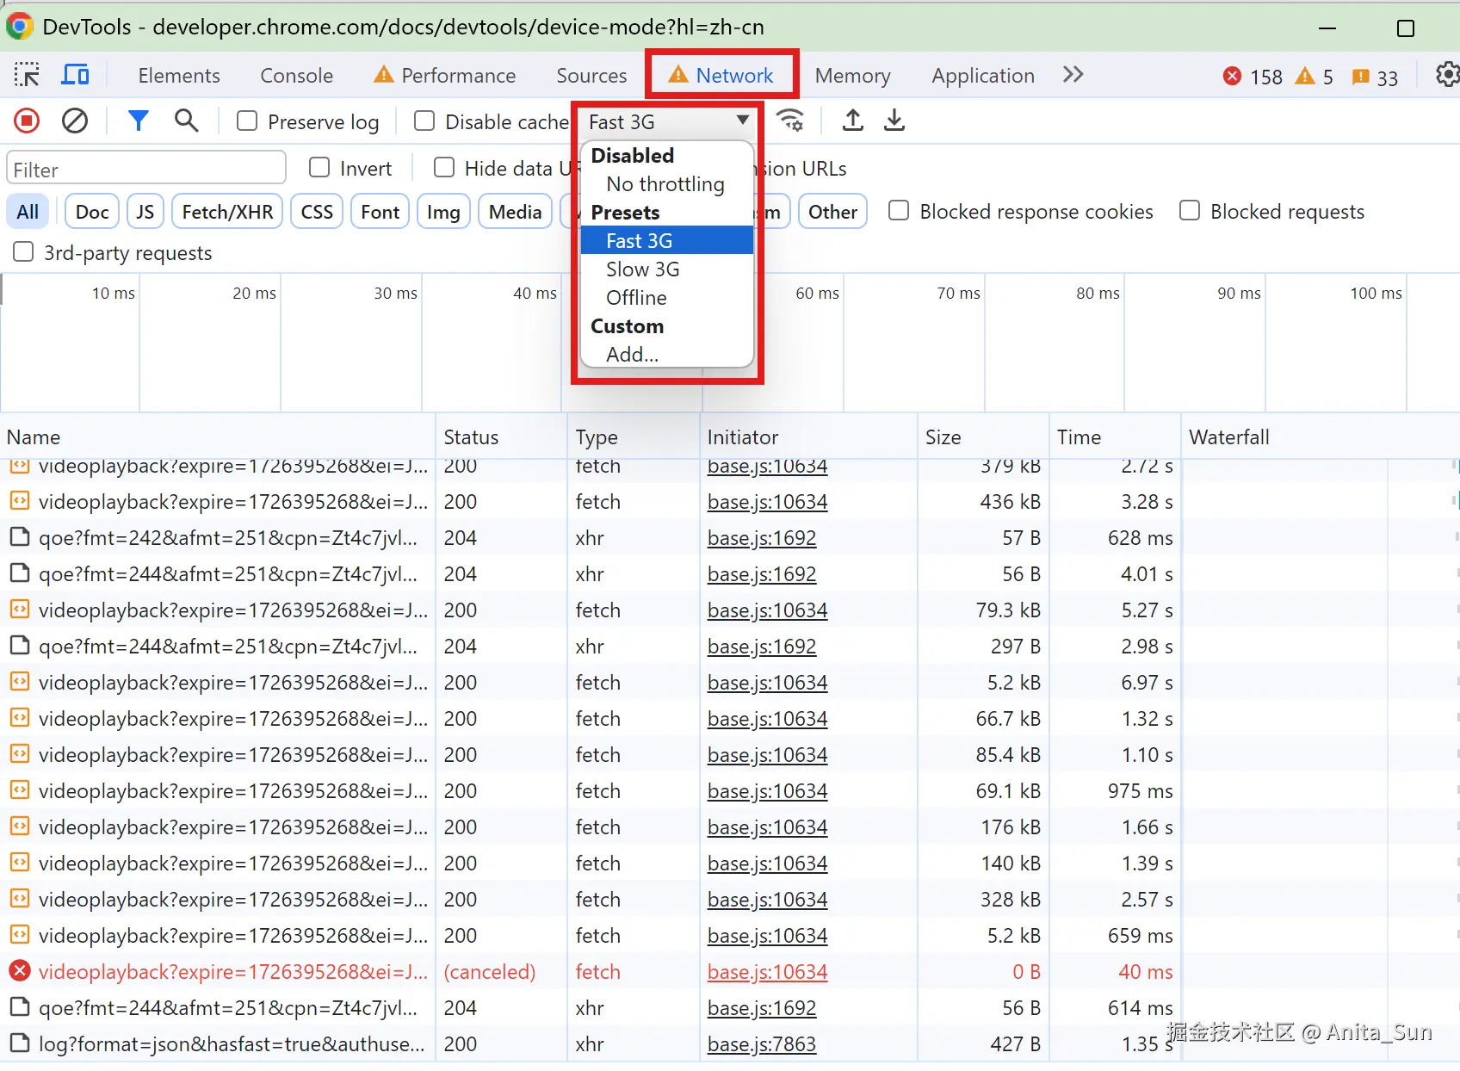The width and height of the screenshot is (1460, 1071).
Task: Click the import HAR upload icon
Action: (x=852, y=121)
